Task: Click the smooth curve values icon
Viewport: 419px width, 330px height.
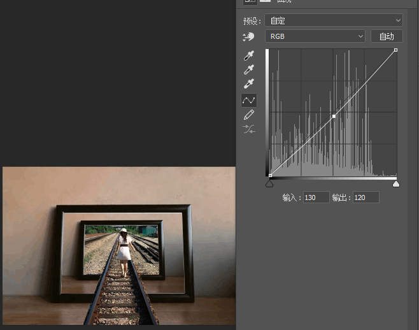Action: click(249, 129)
